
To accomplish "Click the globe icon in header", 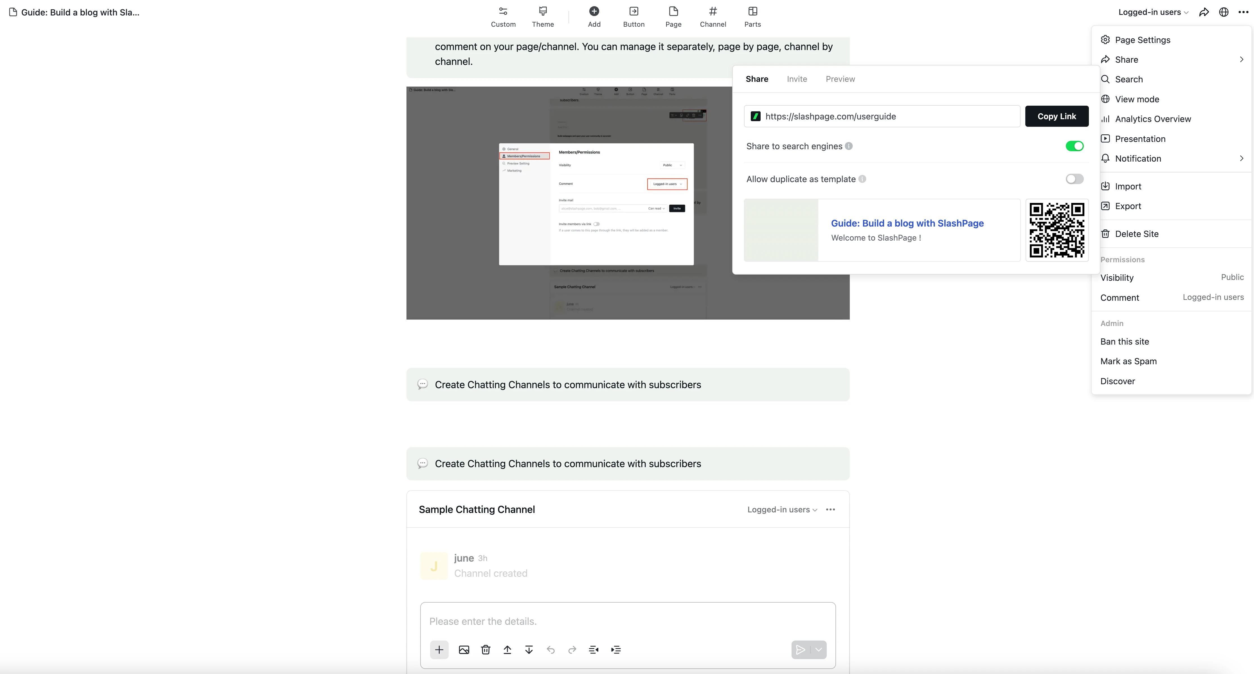I will (x=1224, y=12).
